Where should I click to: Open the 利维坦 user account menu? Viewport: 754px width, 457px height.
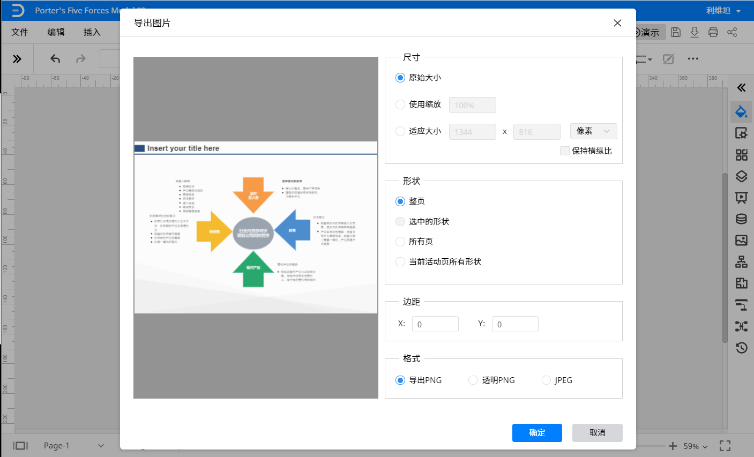[723, 11]
